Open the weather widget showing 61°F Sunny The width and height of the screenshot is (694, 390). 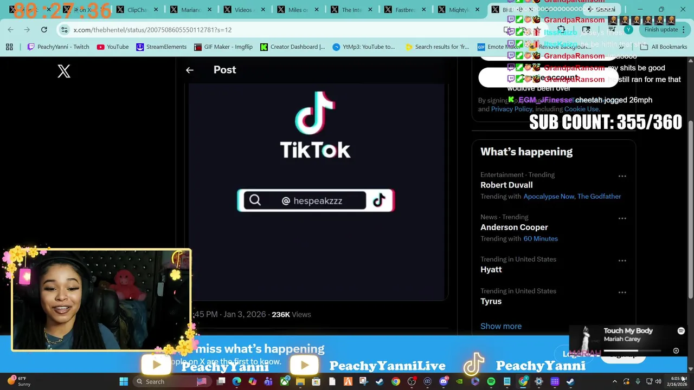pos(19,381)
